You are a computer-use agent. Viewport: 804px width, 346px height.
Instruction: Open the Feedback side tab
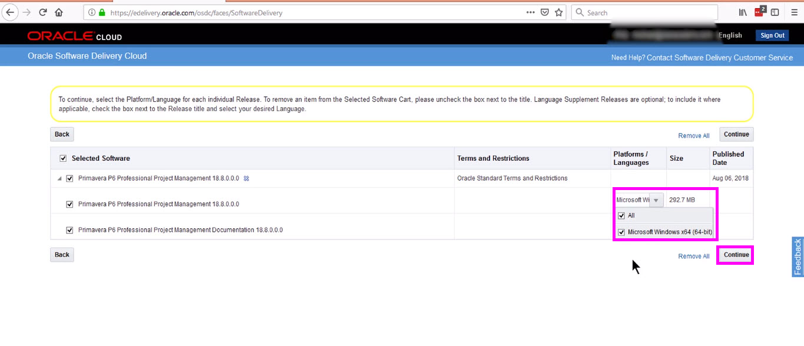pos(798,257)
